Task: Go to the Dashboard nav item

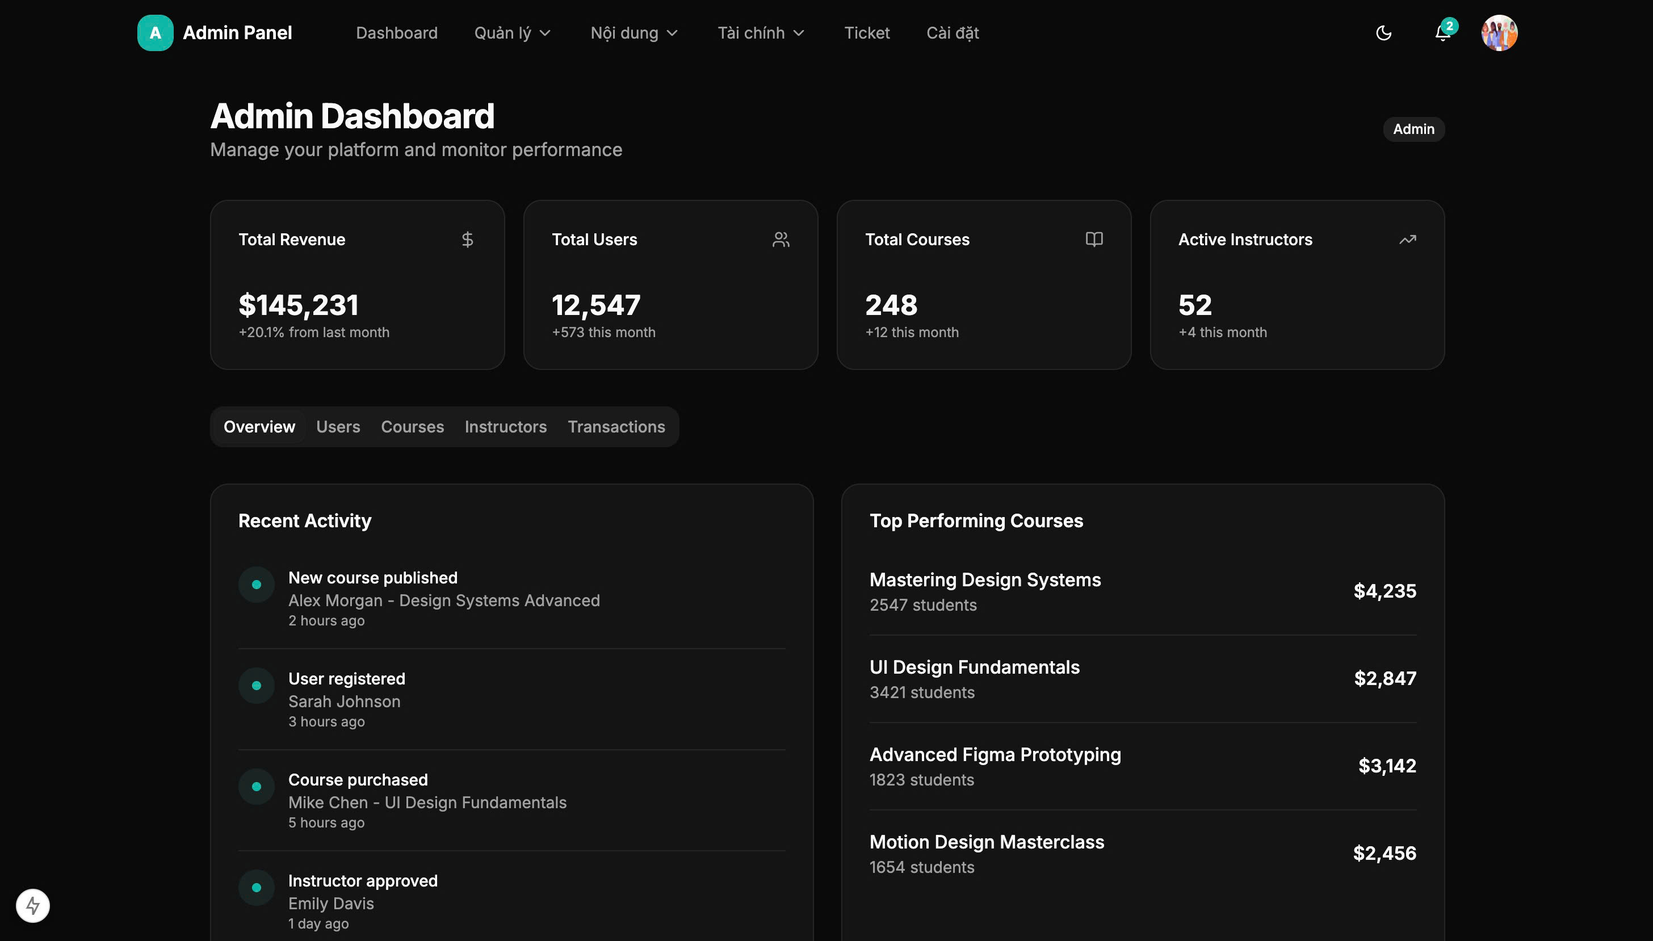Action: [397, 33]
